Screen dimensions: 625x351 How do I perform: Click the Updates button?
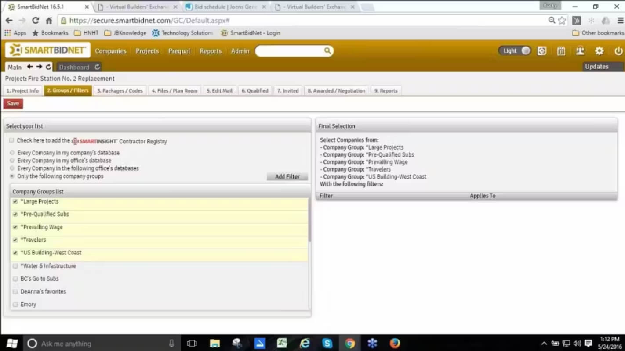pos(603,67)
